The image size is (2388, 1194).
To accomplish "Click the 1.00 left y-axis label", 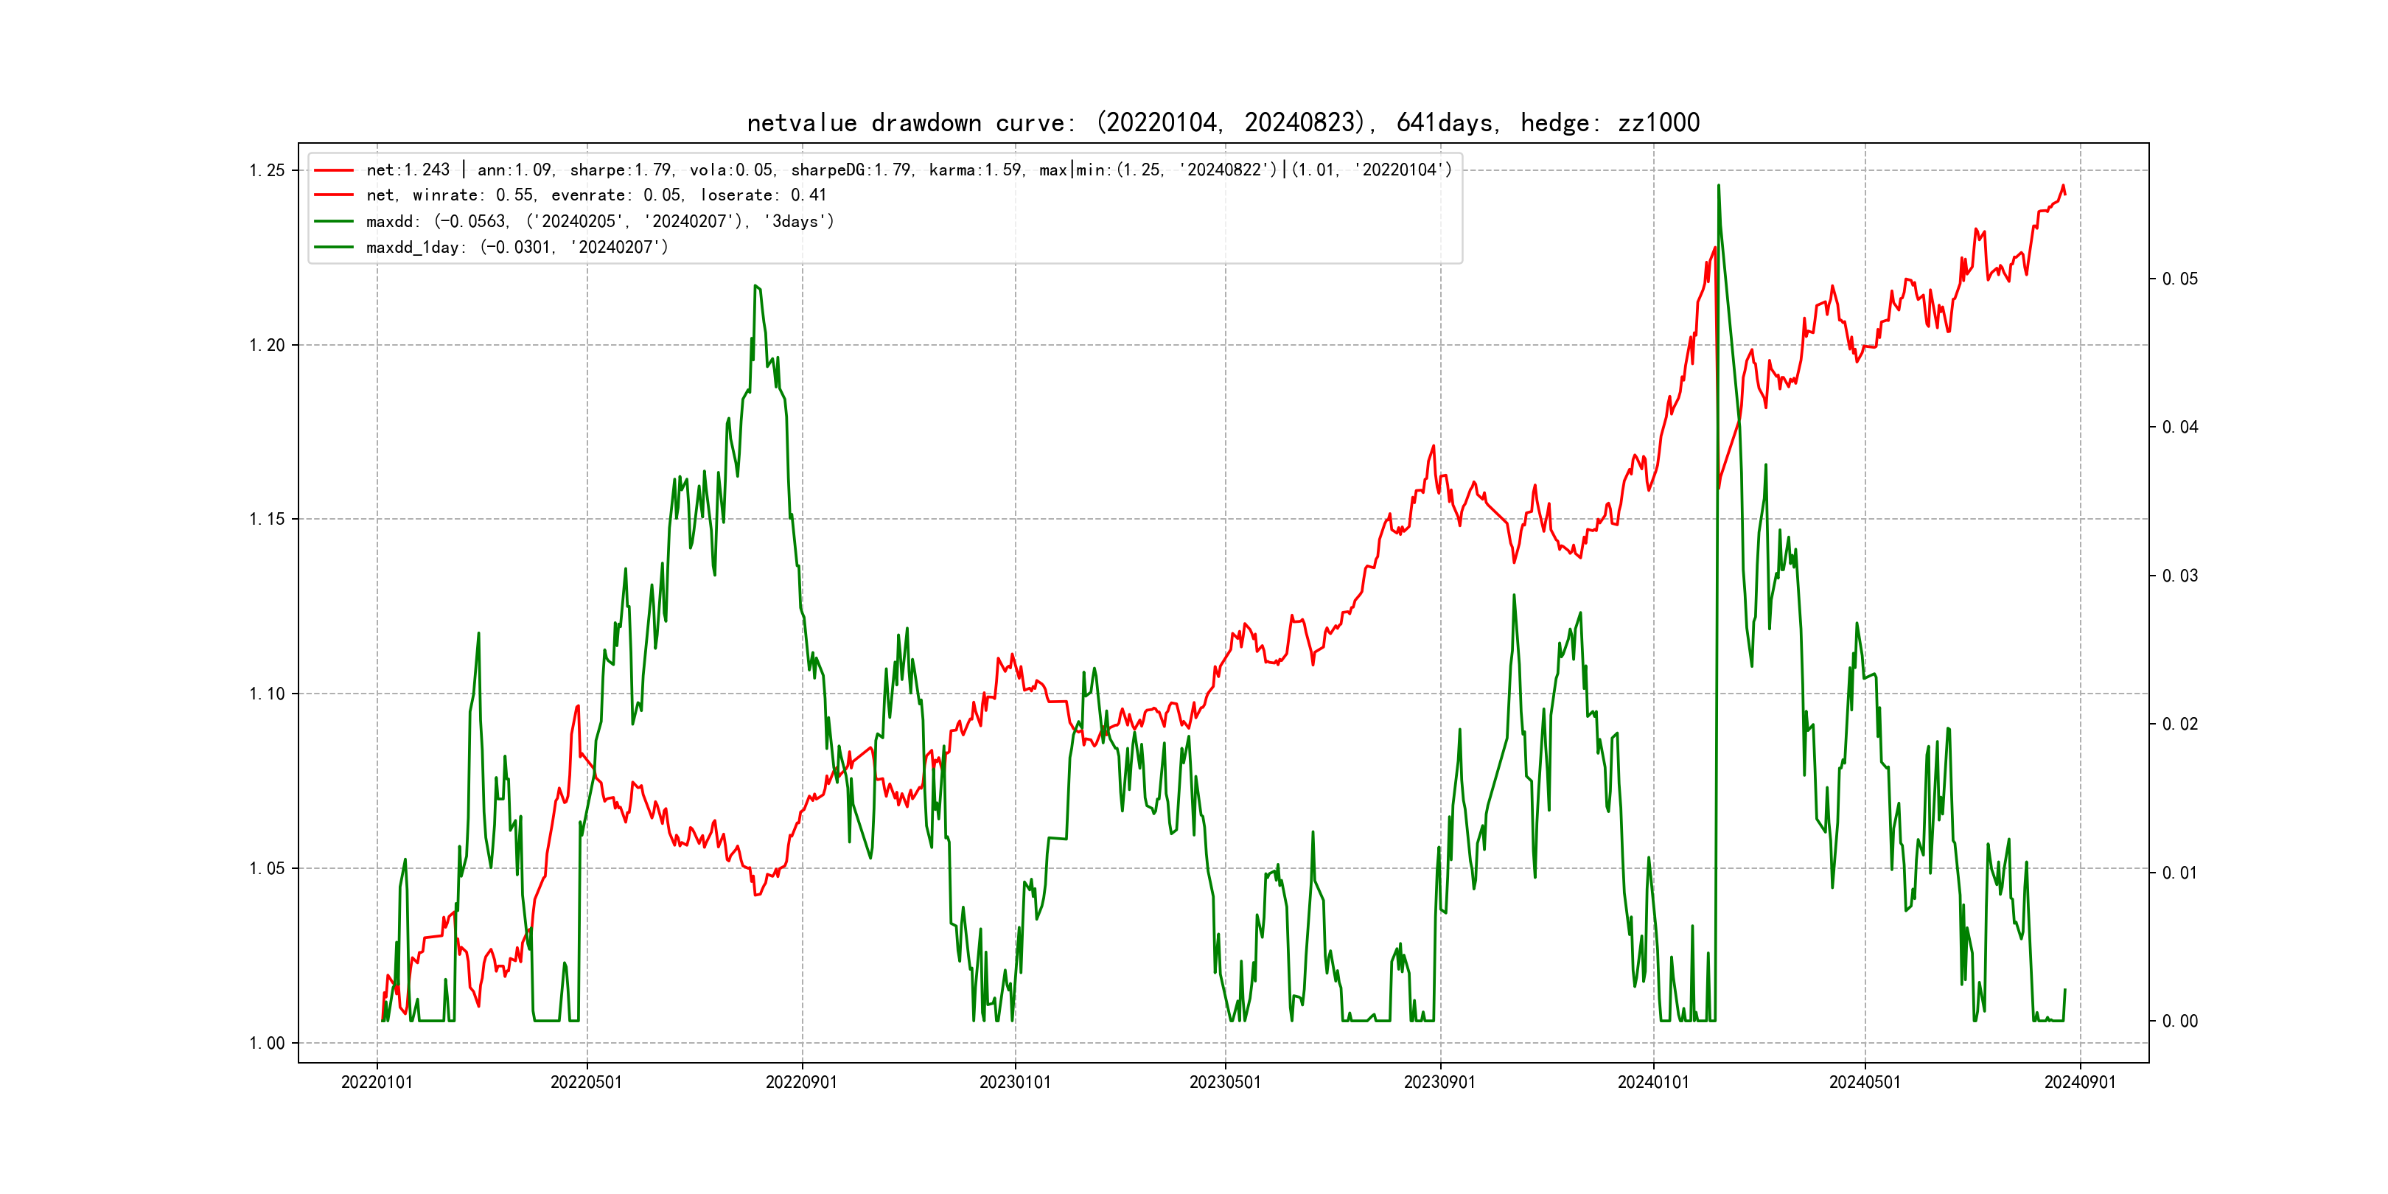I will point(267,1044).
